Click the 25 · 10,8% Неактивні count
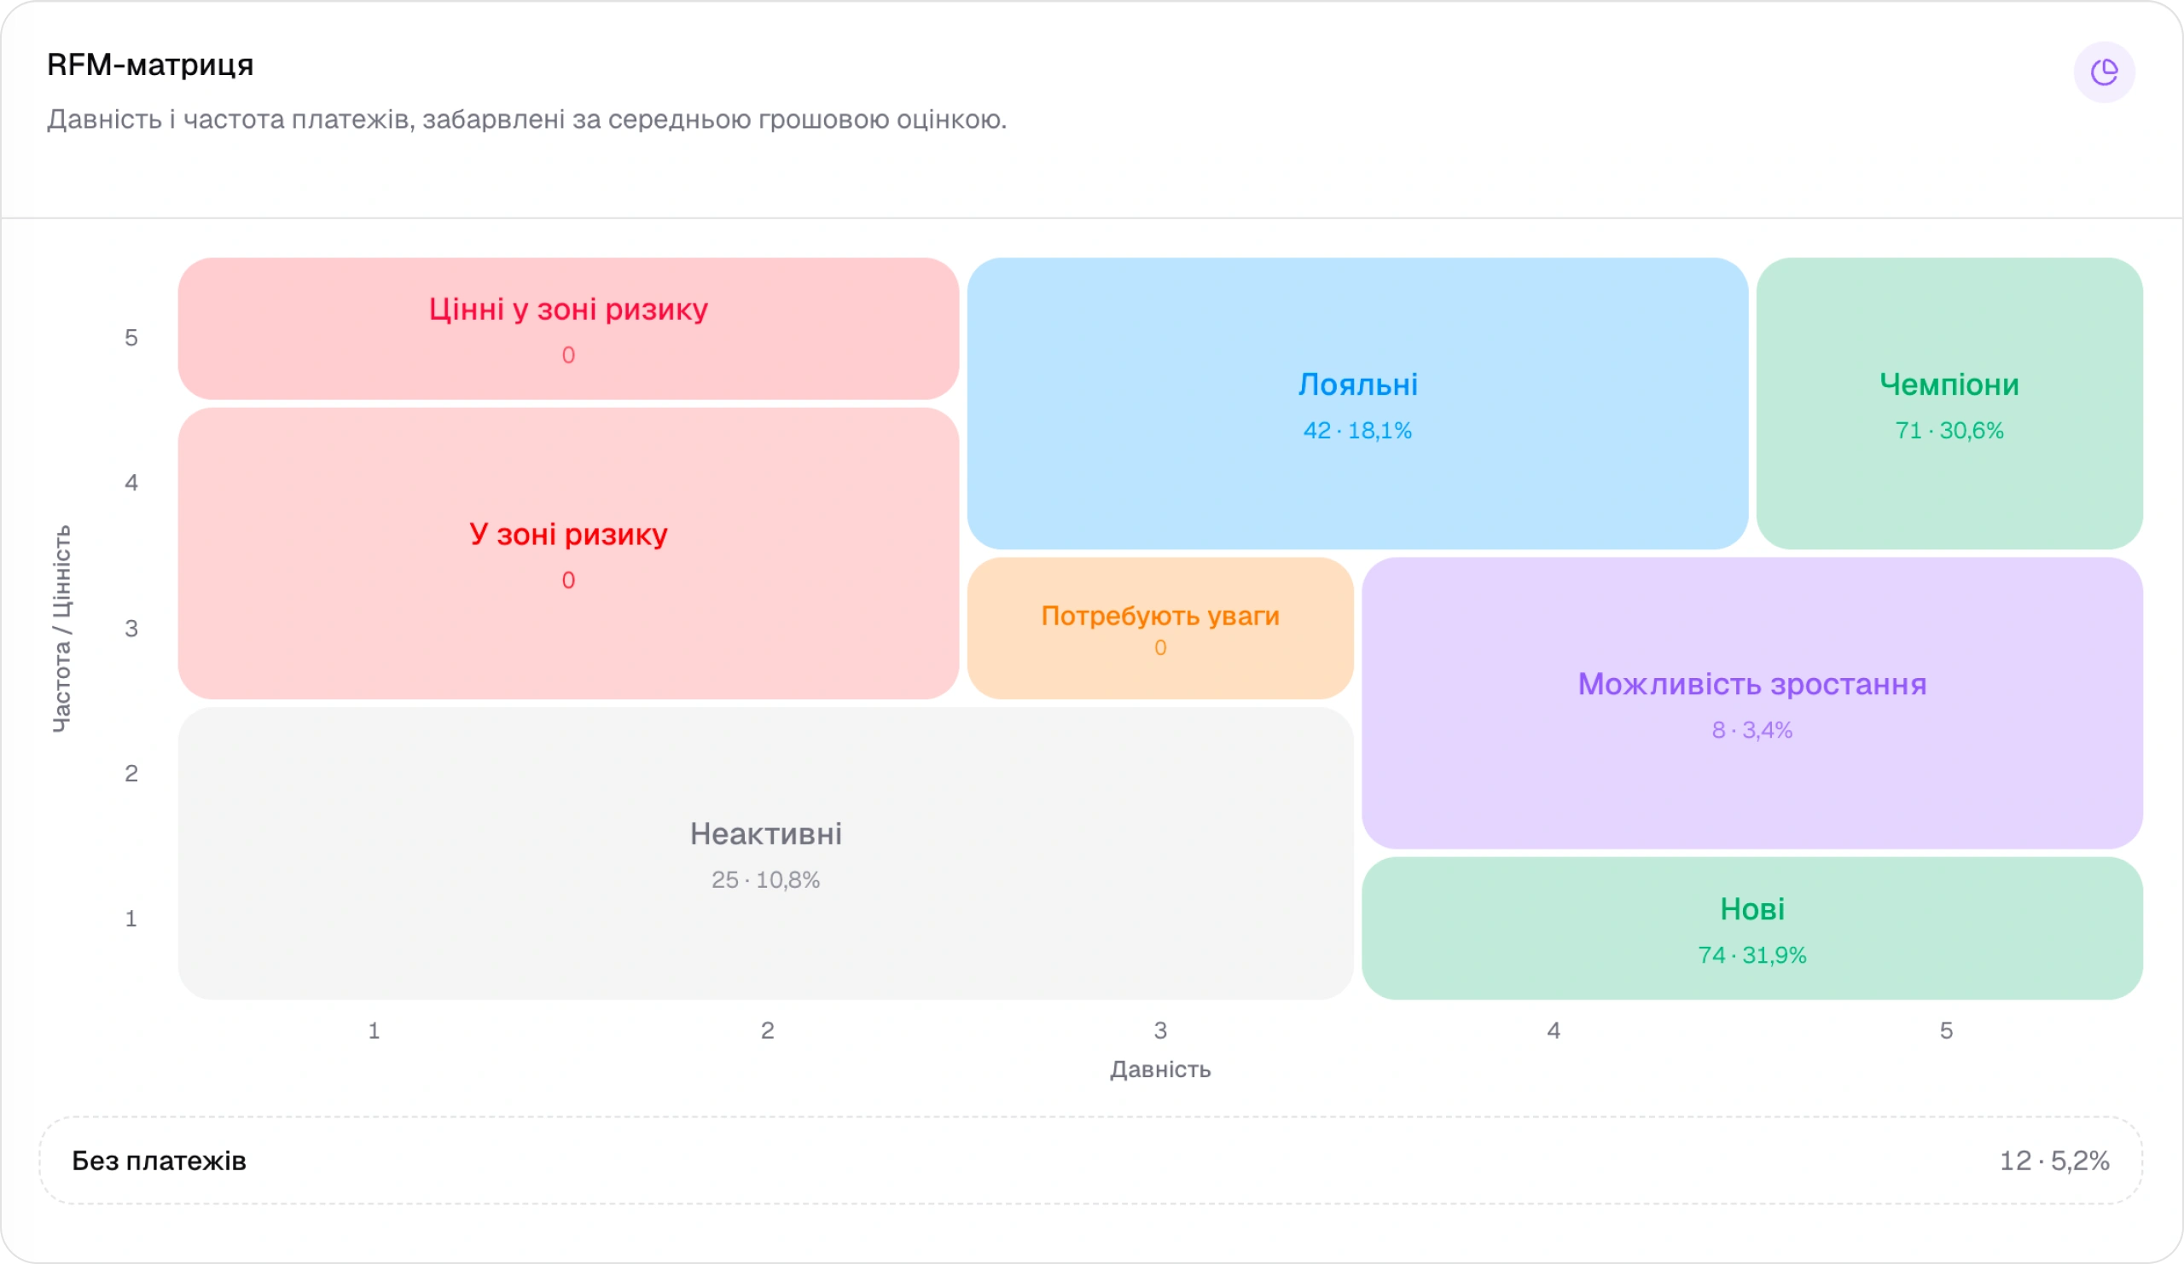The width and height of the screenshot is (2184, 1264). point(766,879)
